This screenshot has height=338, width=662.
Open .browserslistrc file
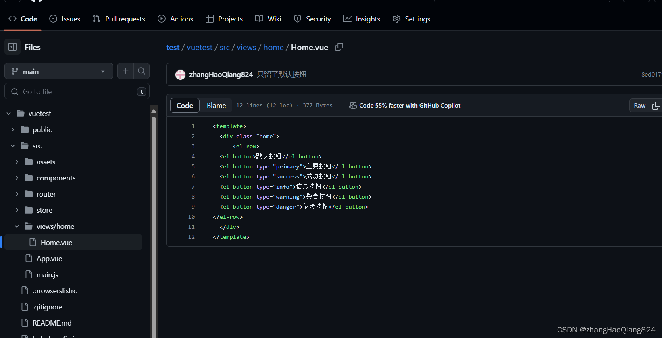pos(54,291)
